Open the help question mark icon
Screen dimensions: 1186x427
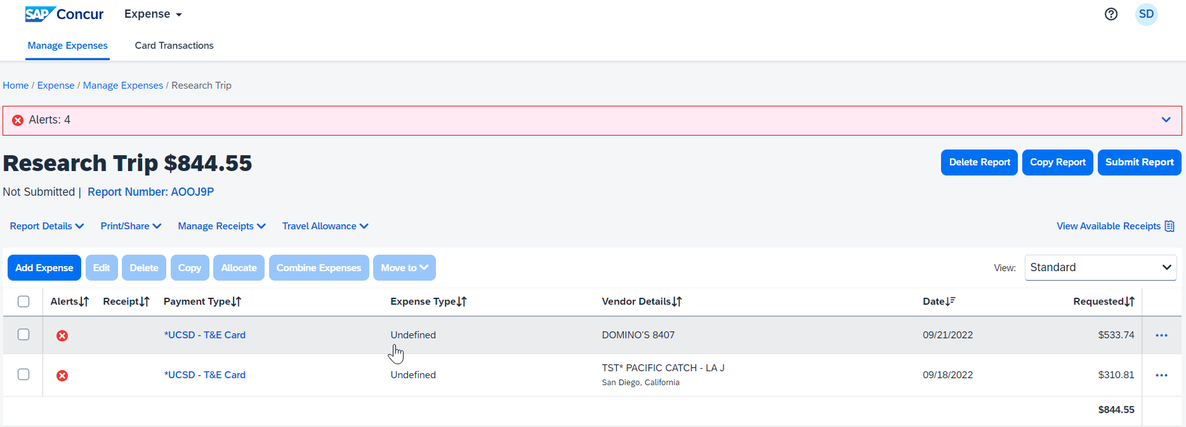click(1110, 14)
